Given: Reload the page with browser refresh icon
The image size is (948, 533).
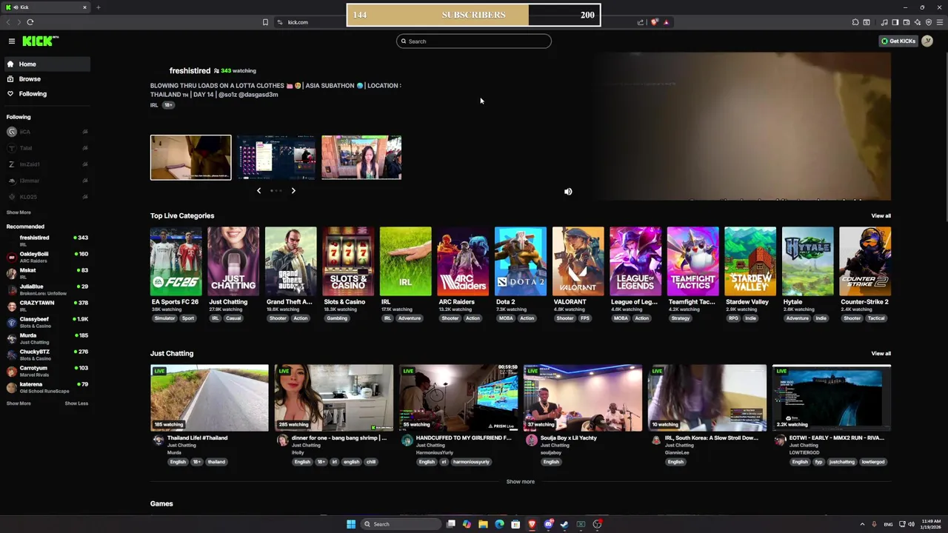Looking at the screenshot, I should tap(30, 22).
